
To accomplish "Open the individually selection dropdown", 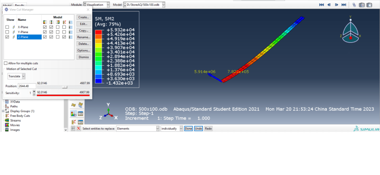I will tap(172, 129).
